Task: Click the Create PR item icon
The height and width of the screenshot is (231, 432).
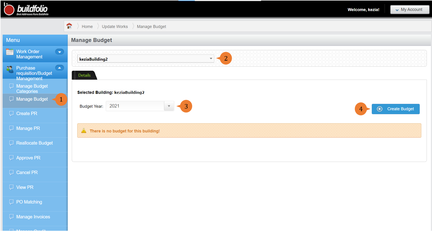Action: [12, 113]
